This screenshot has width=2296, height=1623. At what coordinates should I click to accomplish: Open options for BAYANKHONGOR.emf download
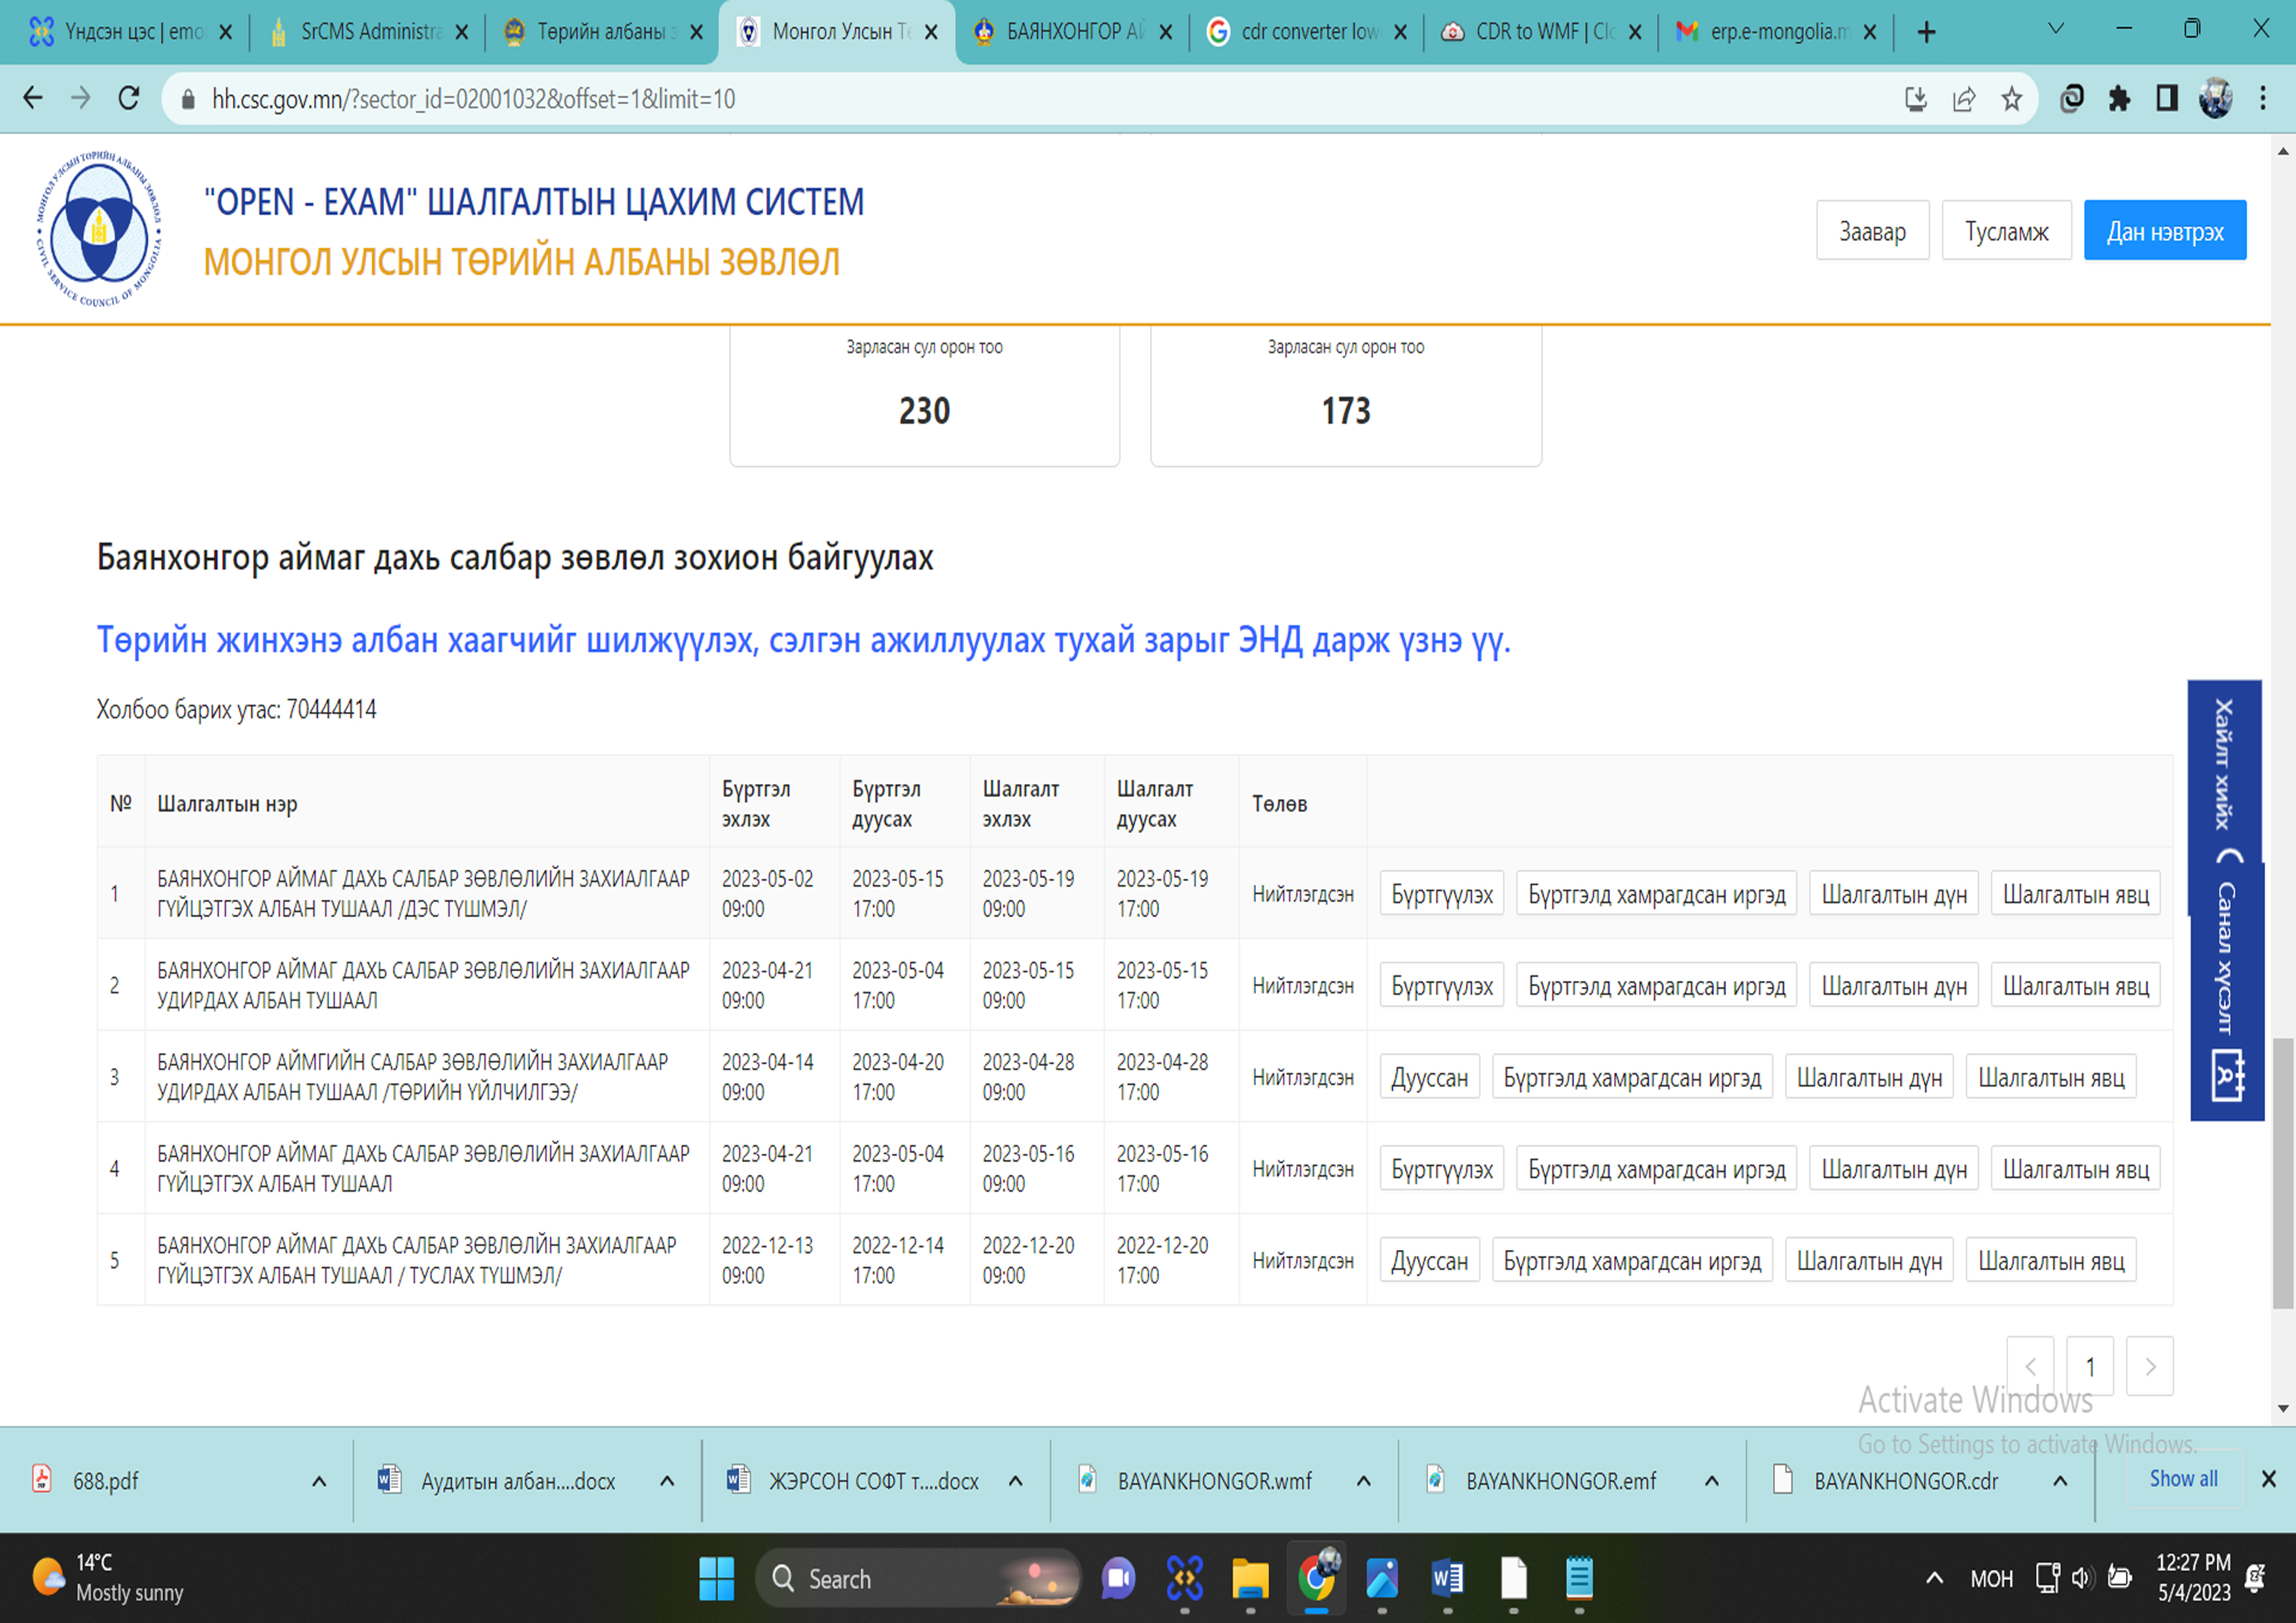coord(1711,1481)
